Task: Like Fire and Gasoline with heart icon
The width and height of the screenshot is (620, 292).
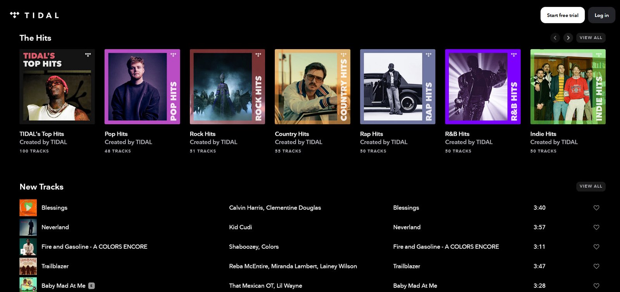Action: point(596,247)
